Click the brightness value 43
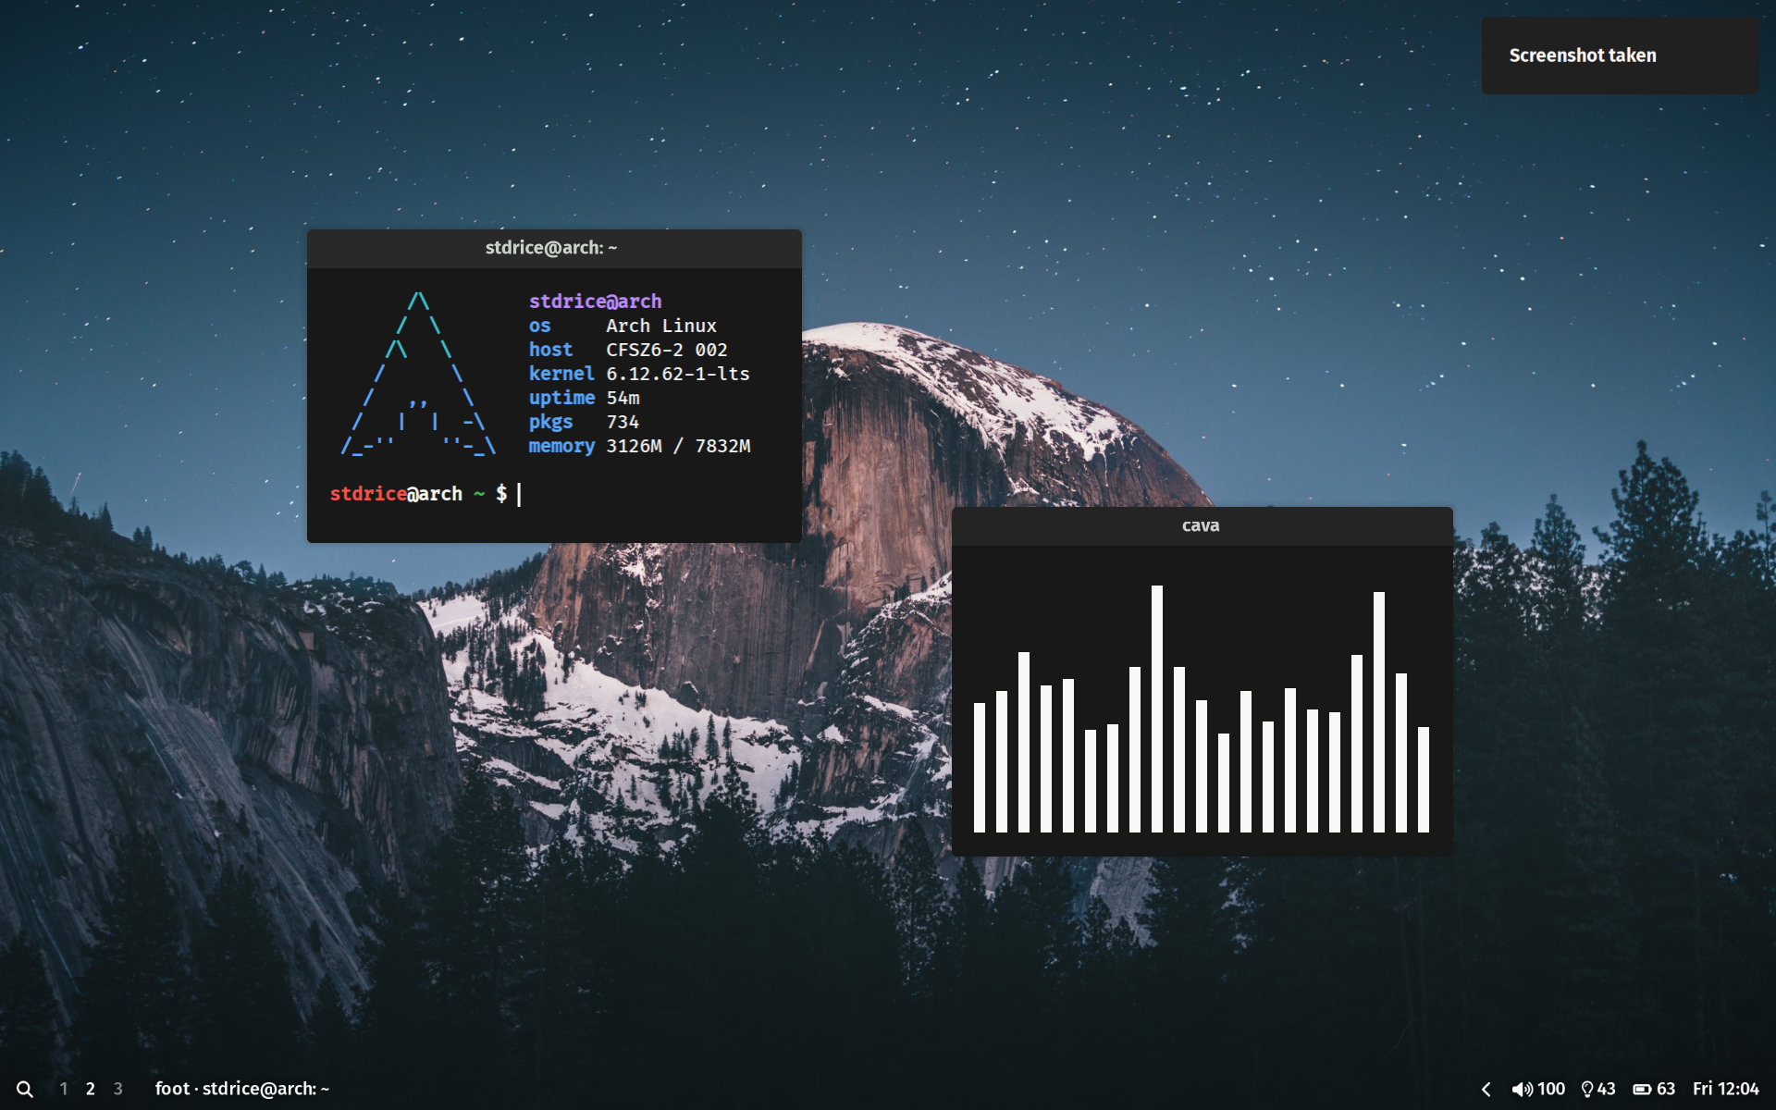 (1607, 1089)
